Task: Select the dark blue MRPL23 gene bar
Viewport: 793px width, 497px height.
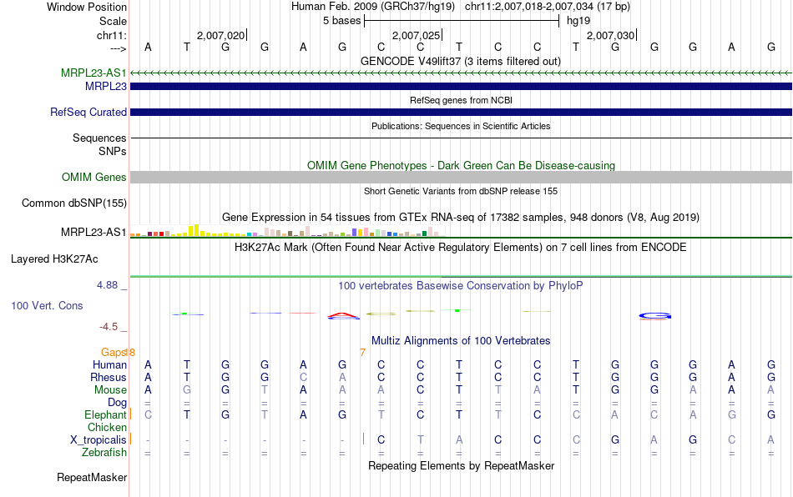Action: (x=461, y=87)
